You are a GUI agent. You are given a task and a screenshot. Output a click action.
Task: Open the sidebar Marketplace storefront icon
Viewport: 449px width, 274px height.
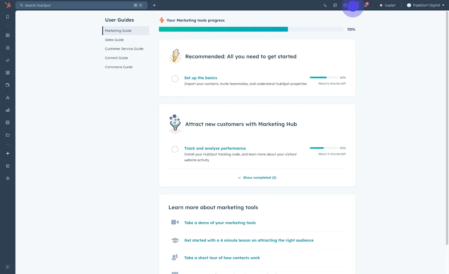(x=8, y=166)
